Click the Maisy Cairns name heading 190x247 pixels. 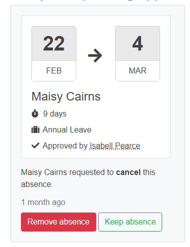click(x=66, y=96)
